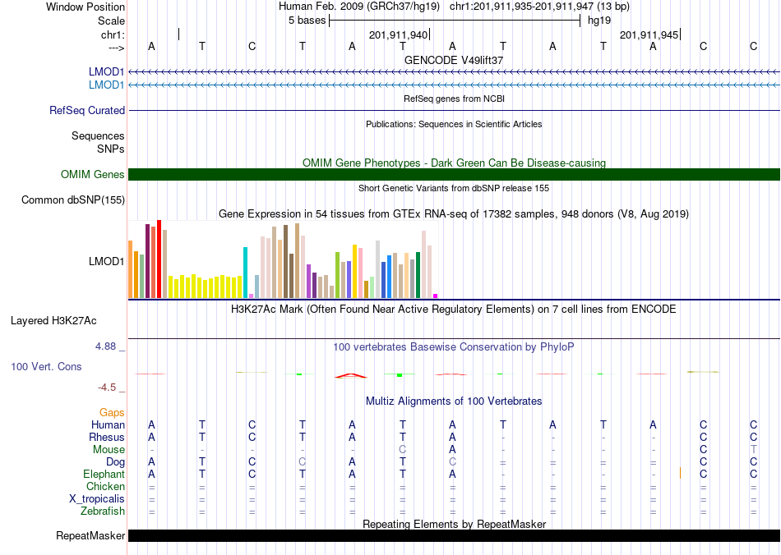Click the Layered H3K27Ac track label
This screenshot has height=555, width=781.
coord(53,321)
